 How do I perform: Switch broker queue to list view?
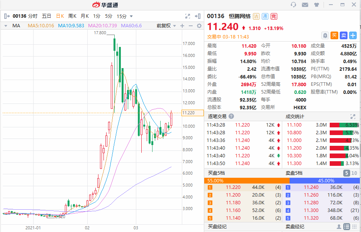[346, 227]
